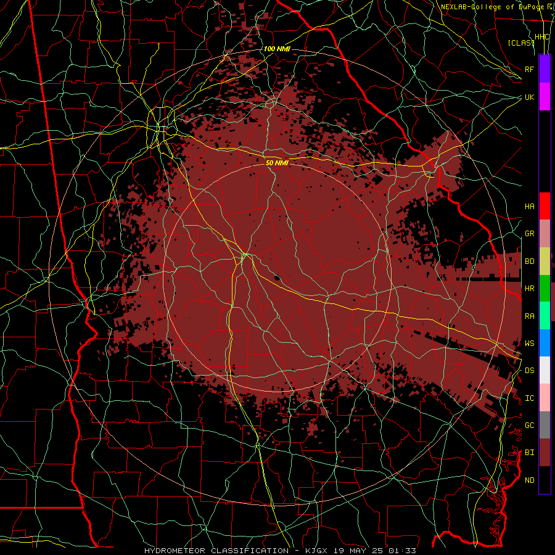Click the blue WS legend swatch
This screenshot has width=555, height=555.
click(x=545, y=343)
